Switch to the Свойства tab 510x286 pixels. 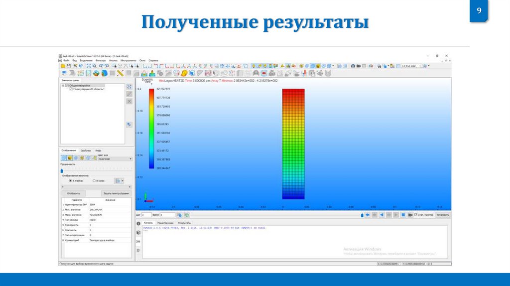[86, 150]
